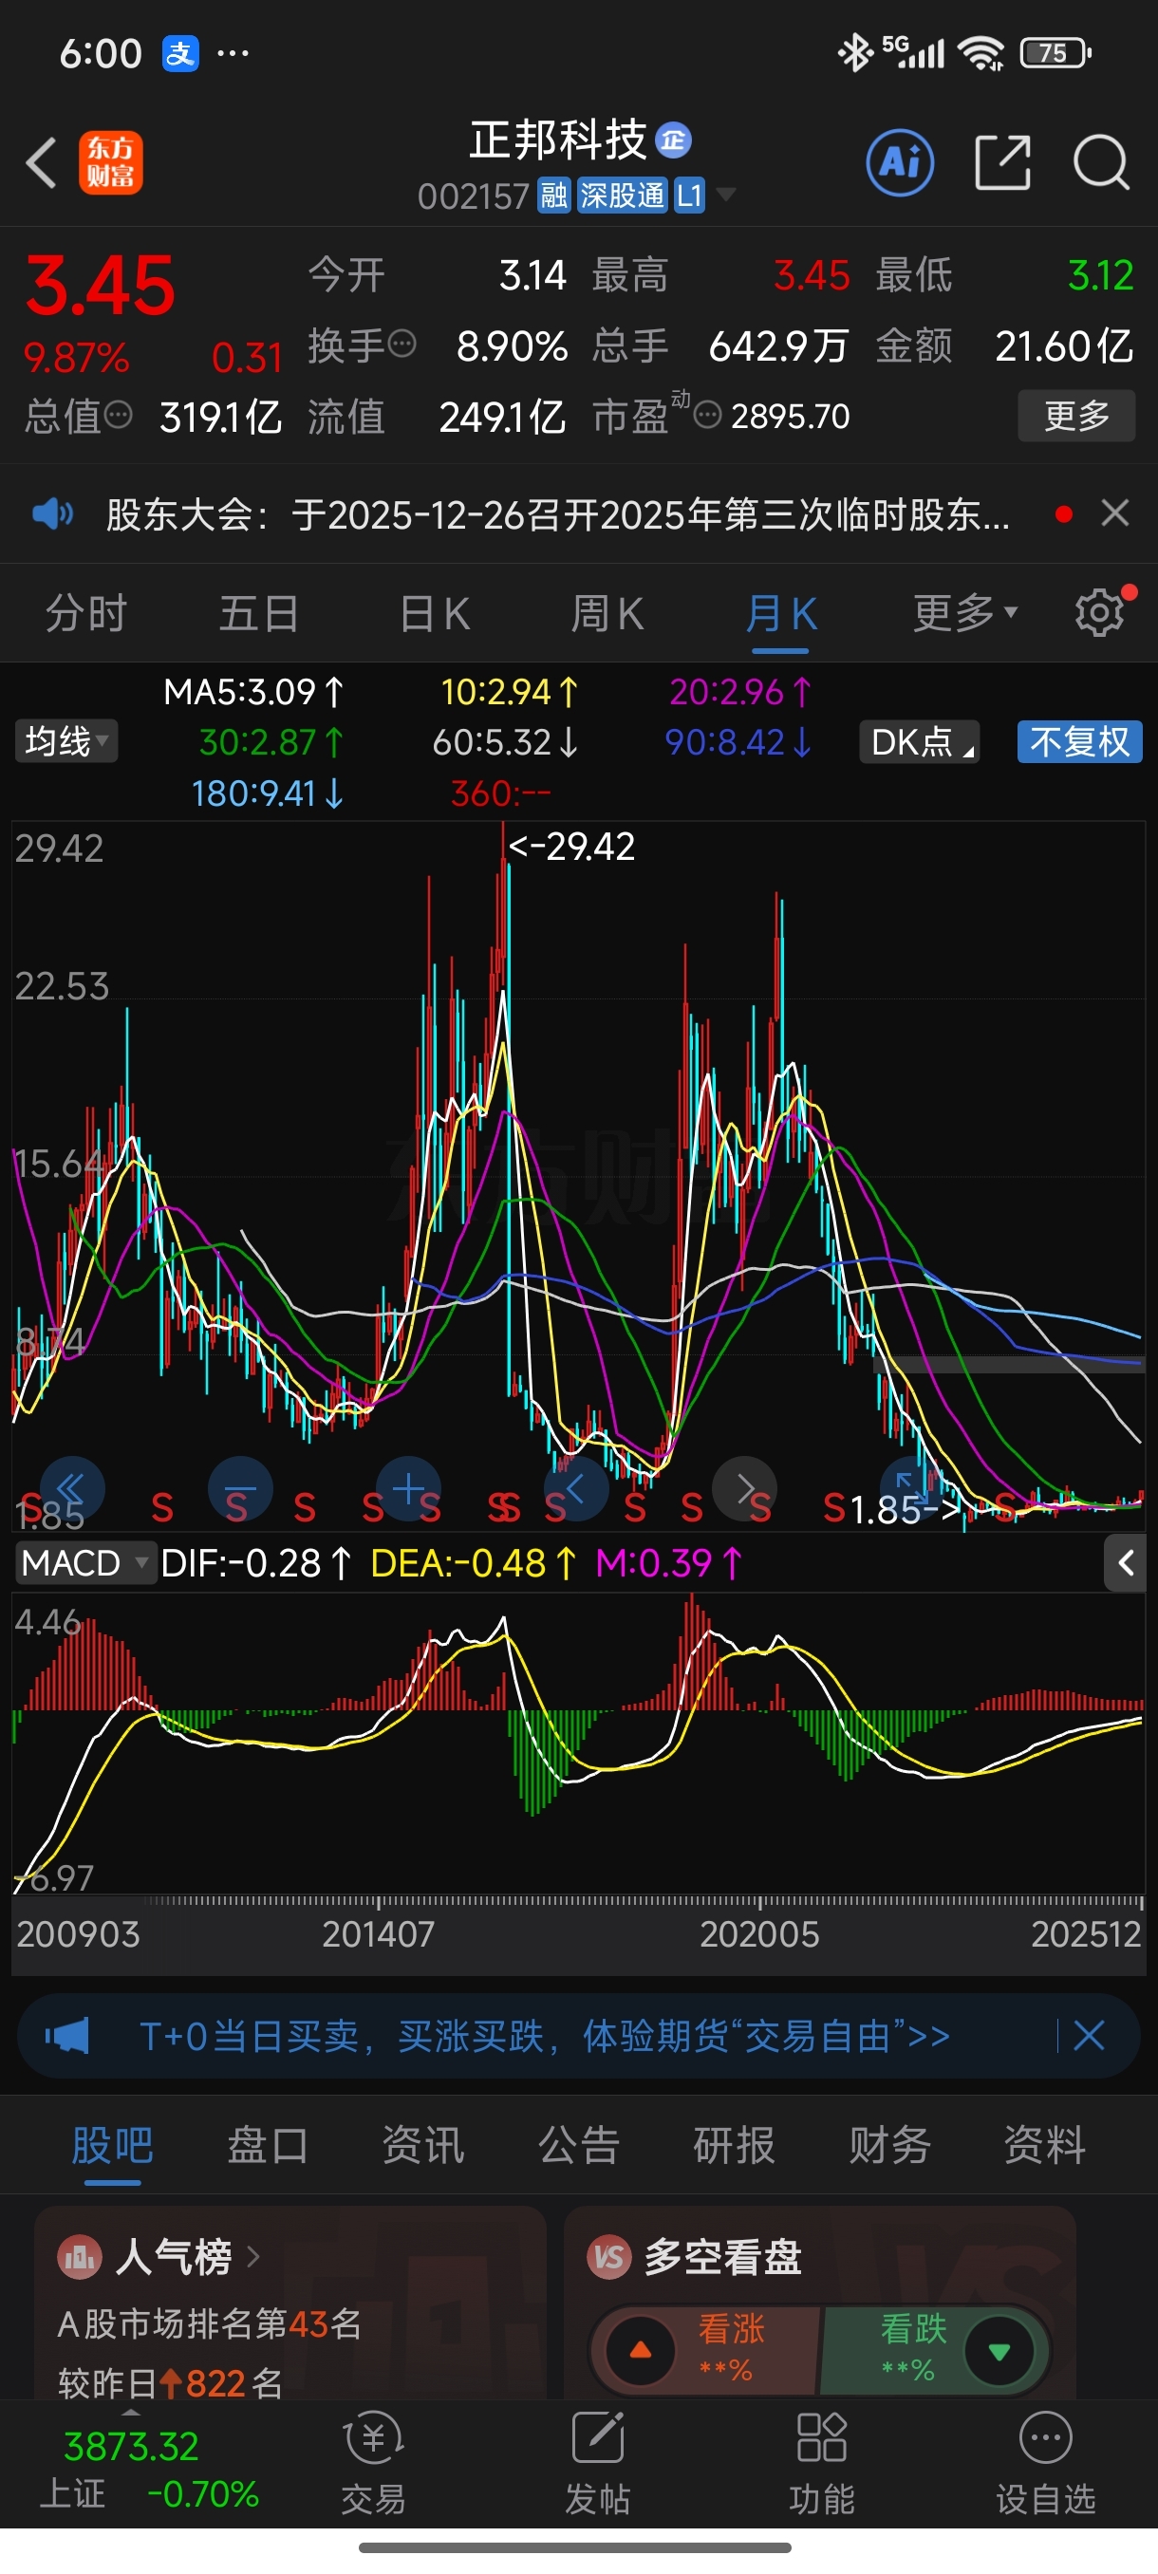This screenshot has height=2574, width=1158.
Task: Open the 股东大会 announcement text
Action: 557,514
